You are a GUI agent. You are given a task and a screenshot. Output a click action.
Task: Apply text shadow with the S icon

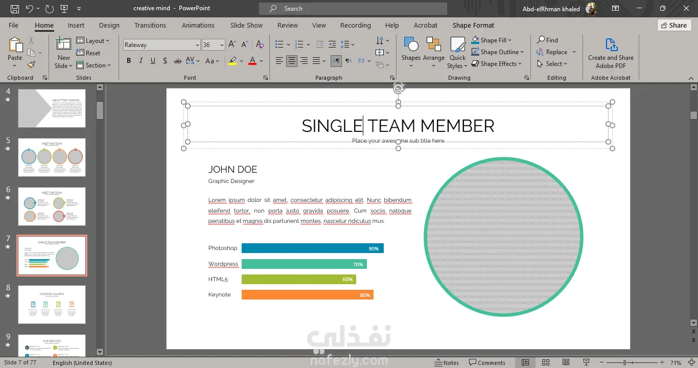[x=165, y=61]
